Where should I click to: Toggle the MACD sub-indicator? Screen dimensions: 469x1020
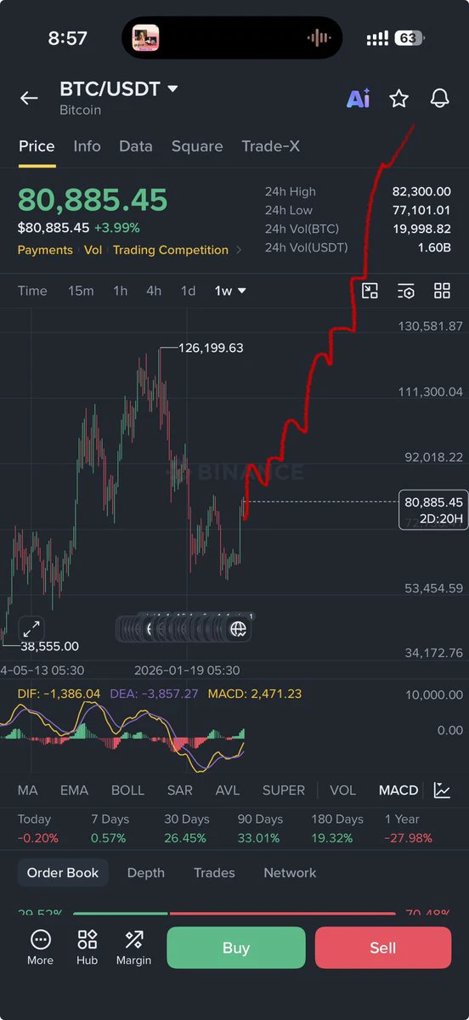tap(398, 790)
